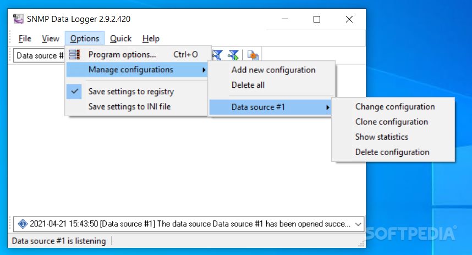Close the Options menu

pos(85,38)
